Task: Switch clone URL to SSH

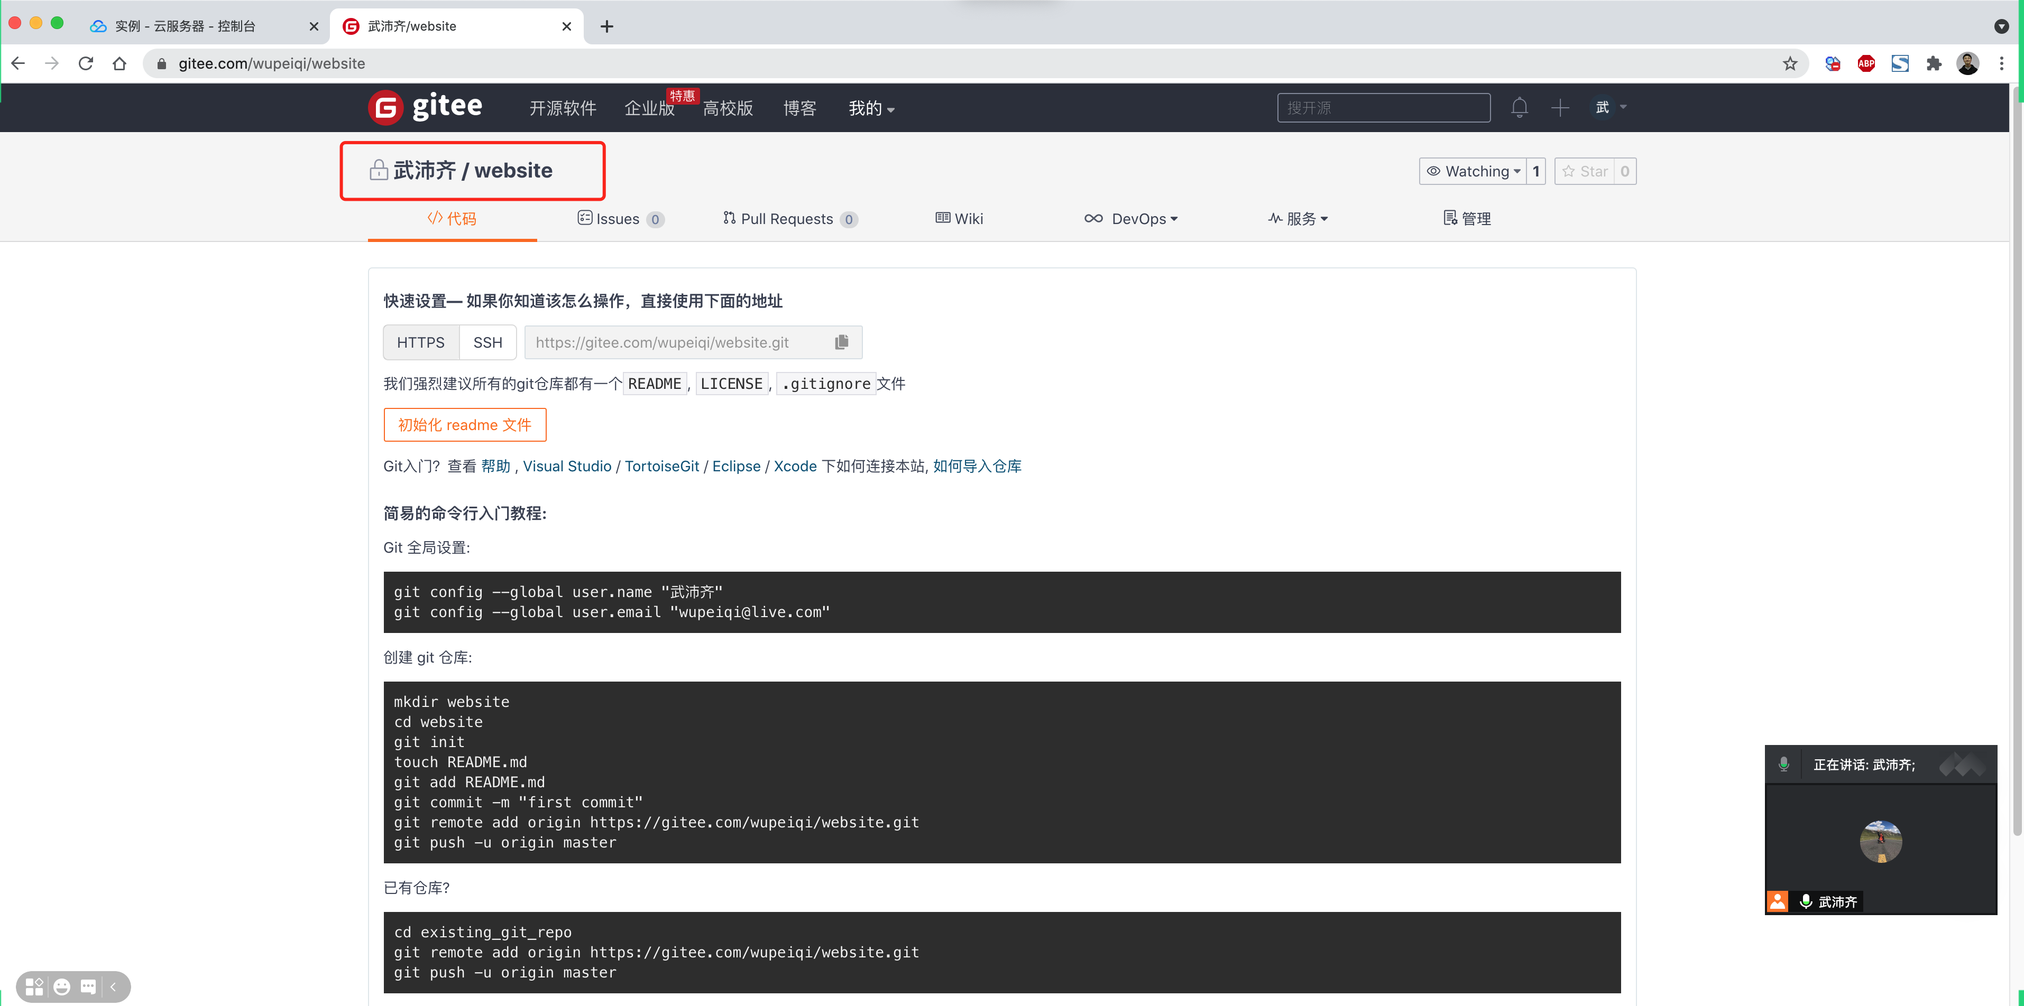Action: pos(487,342)
